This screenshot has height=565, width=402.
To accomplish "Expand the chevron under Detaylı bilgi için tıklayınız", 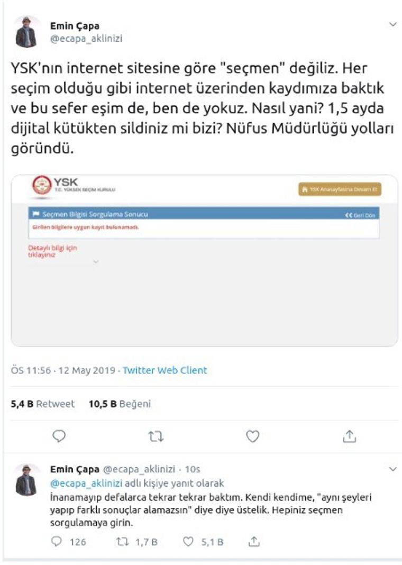I will (x=96, y=262).
